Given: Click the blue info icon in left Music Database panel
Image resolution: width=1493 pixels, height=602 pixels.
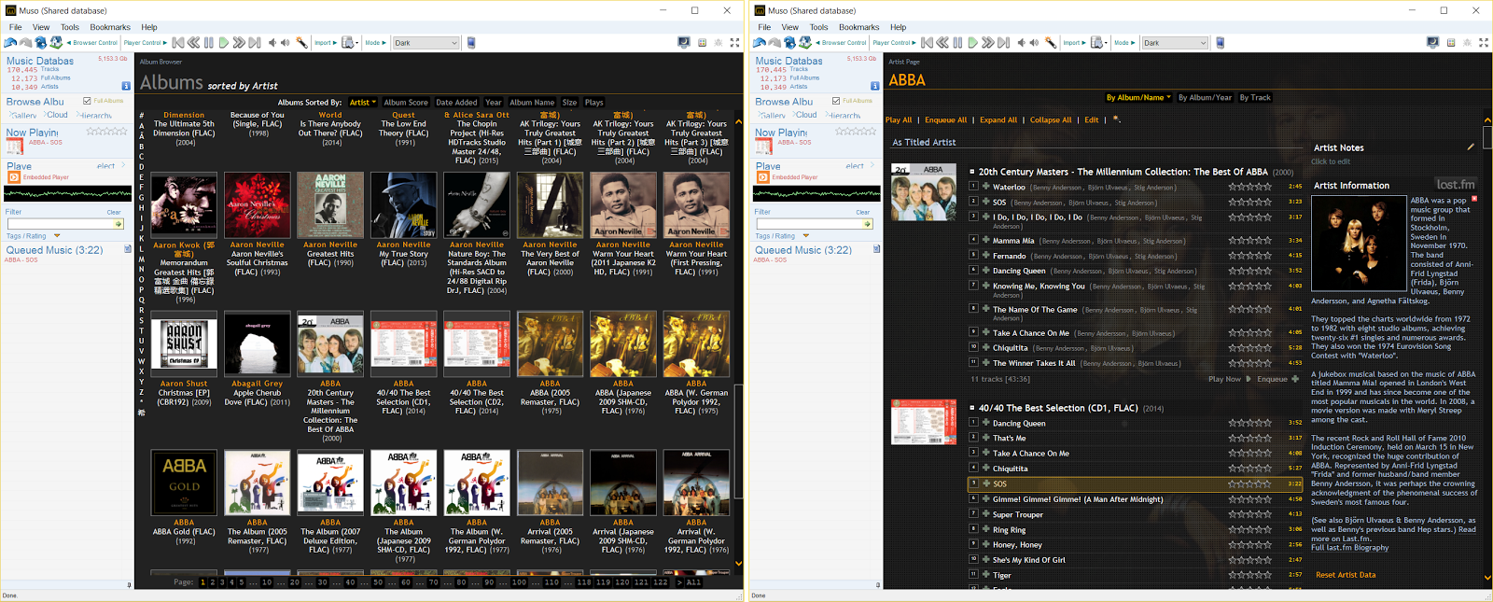Looking at the screenshot, I should pyautogui.click(x=126, y=86).
